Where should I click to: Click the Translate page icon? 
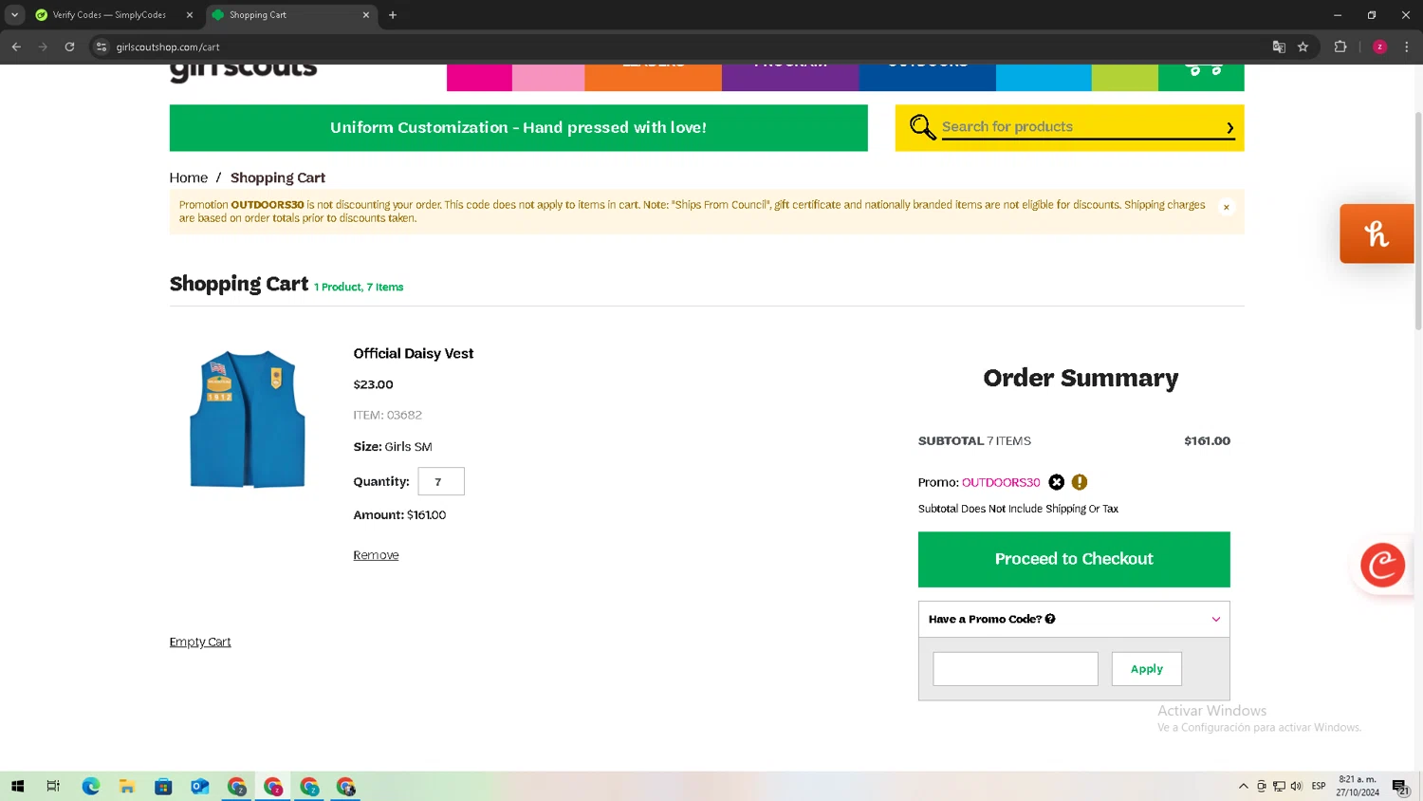click(x=1278, y=47)
